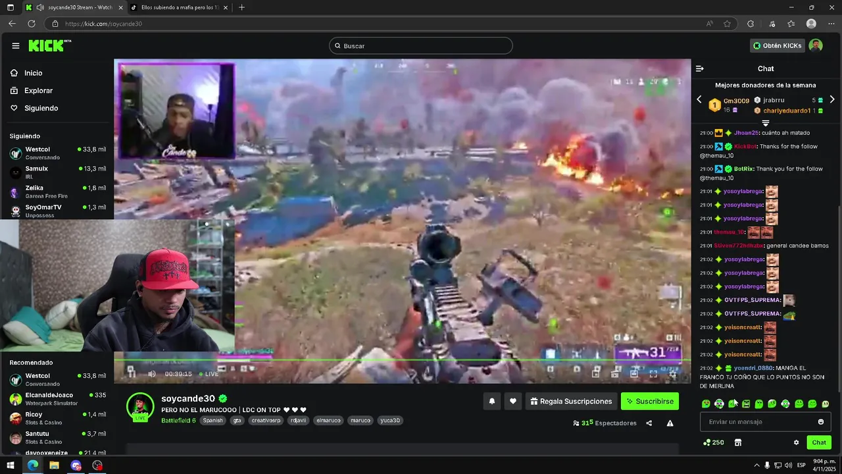Open Zeiika followed channel

coord(58,192)
